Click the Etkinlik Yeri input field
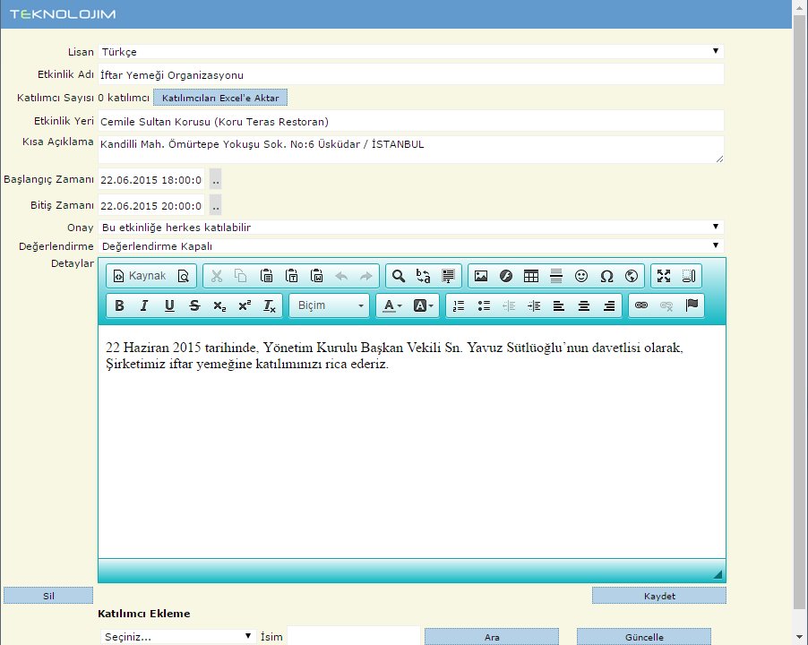This screenshot has width=808, height=645. pyautogui.click(x=410, y=121)
